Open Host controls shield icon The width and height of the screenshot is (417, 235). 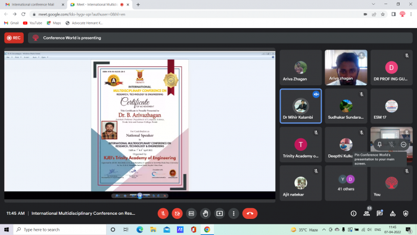coord(406,214)
